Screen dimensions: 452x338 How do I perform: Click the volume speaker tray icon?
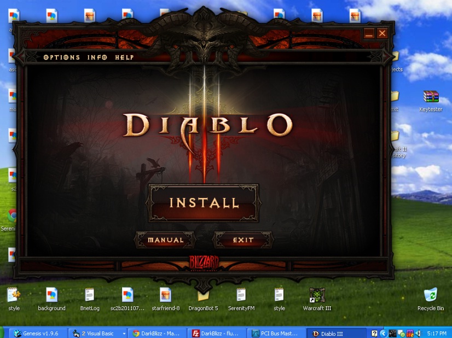418,334
